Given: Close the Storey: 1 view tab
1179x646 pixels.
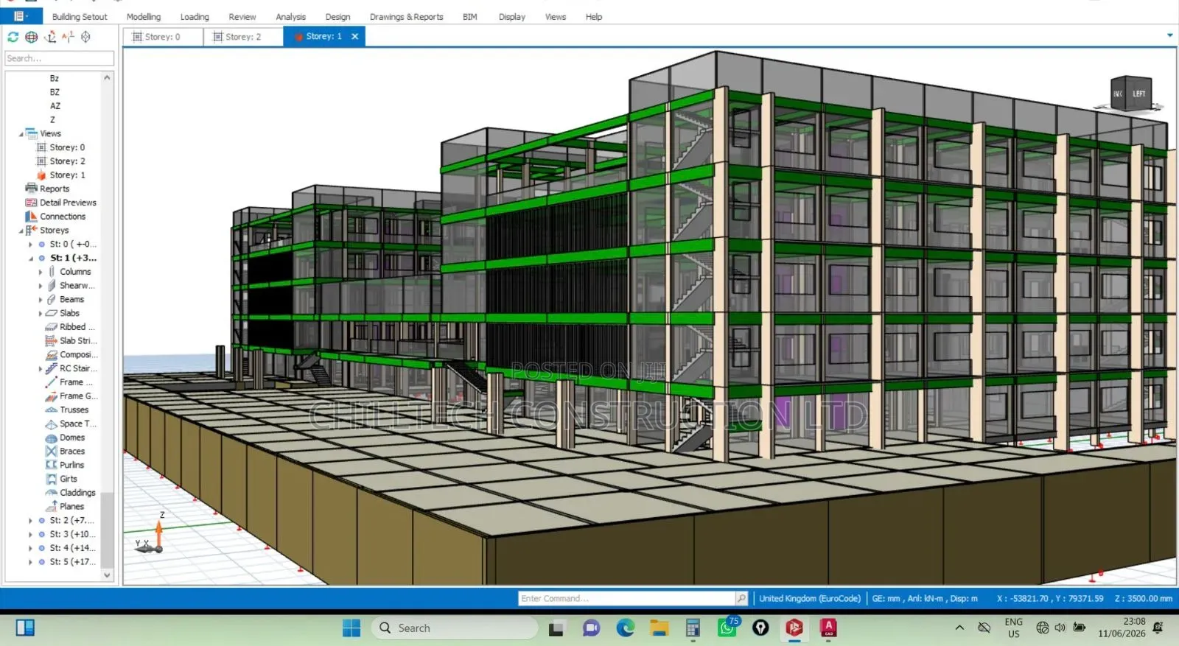Looking at the screenshot, I should (354, 37).
